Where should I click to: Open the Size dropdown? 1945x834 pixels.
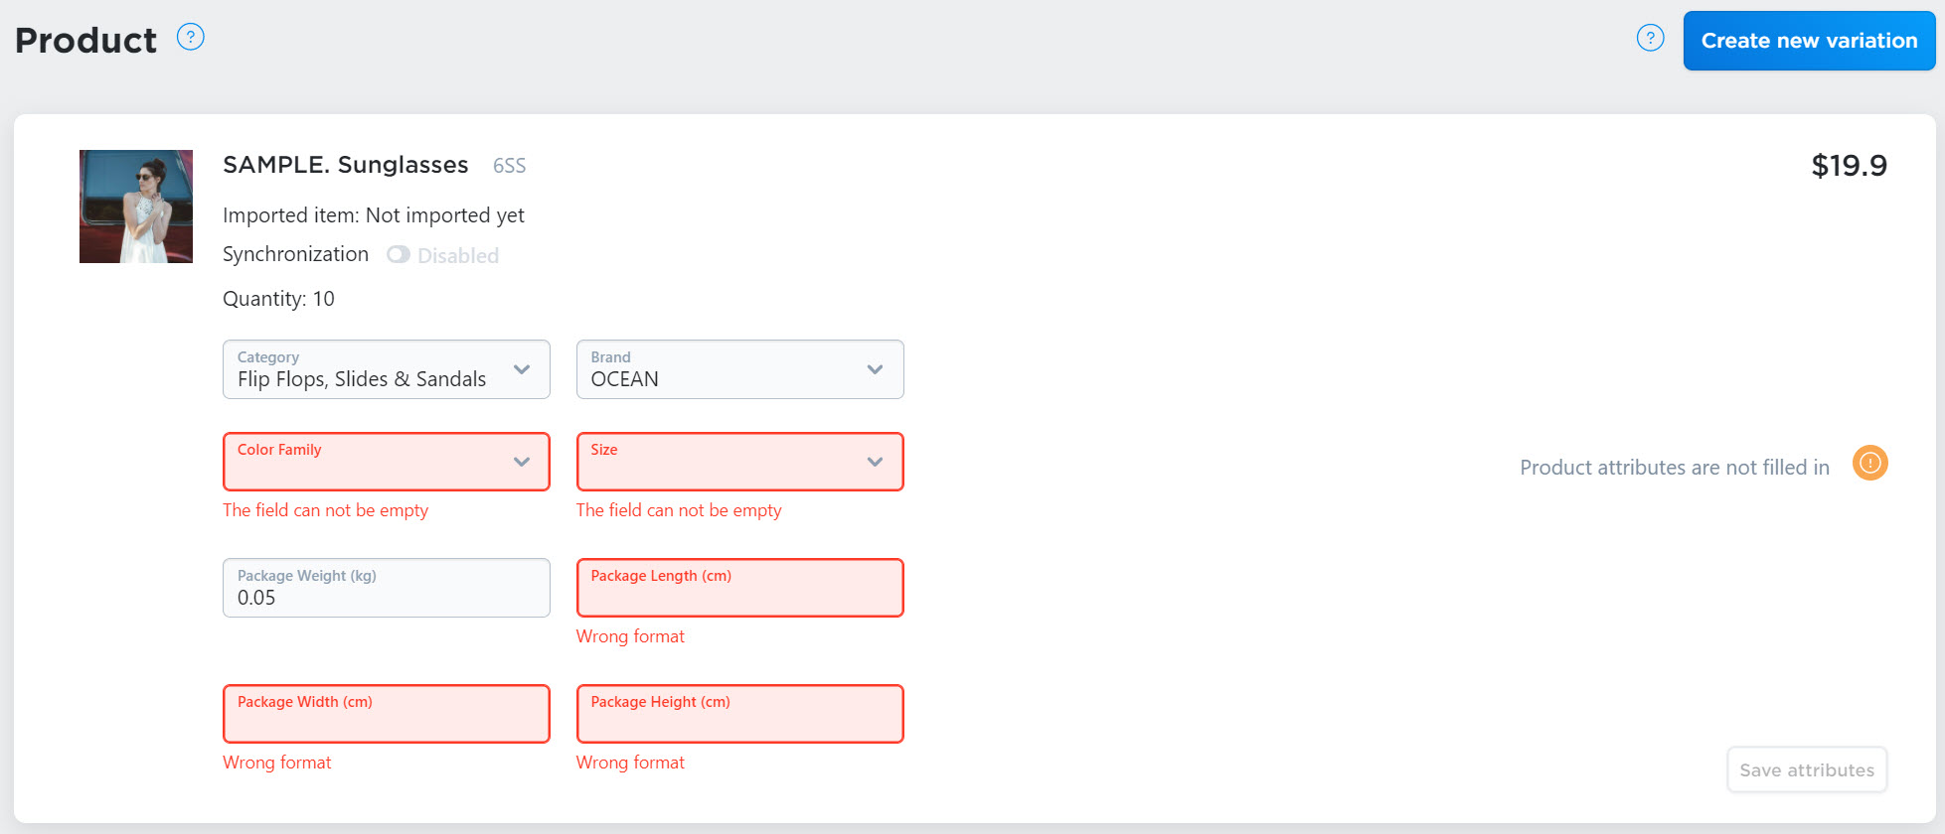tap(740, 462)
